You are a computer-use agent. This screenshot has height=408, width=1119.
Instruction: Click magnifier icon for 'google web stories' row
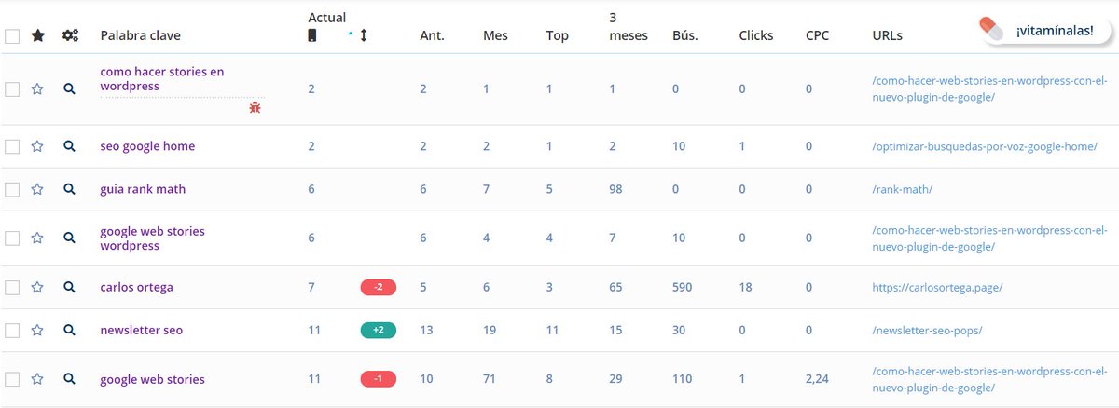pyautogui.click(x=69, y=379)
